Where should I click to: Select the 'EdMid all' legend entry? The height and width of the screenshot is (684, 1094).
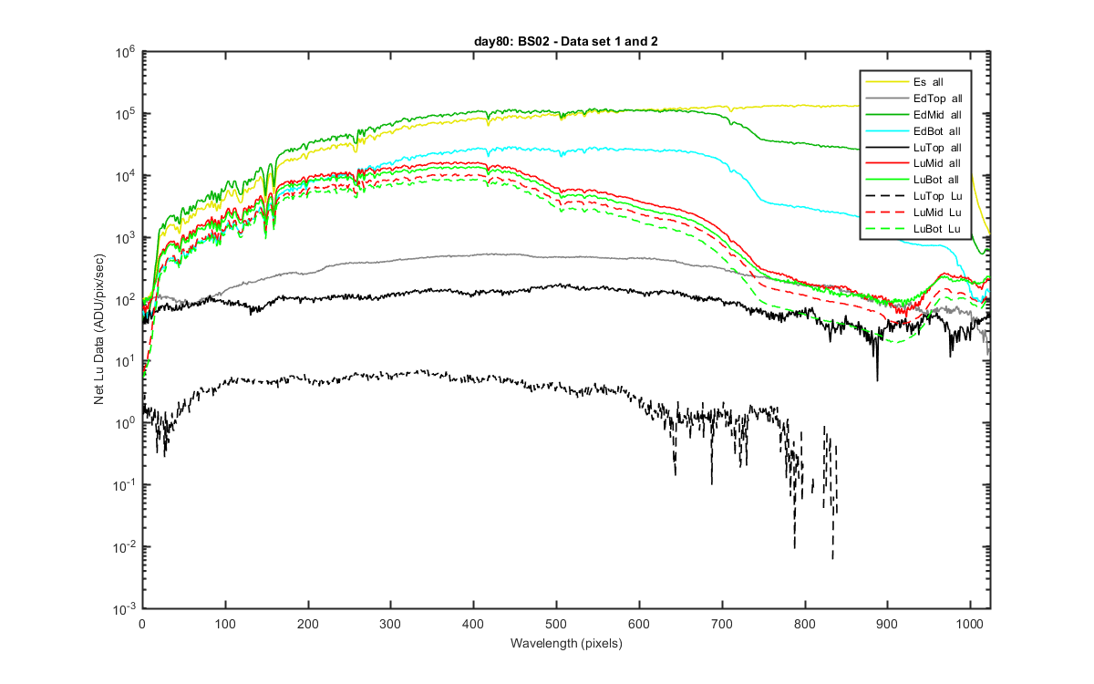coord(916,114)
